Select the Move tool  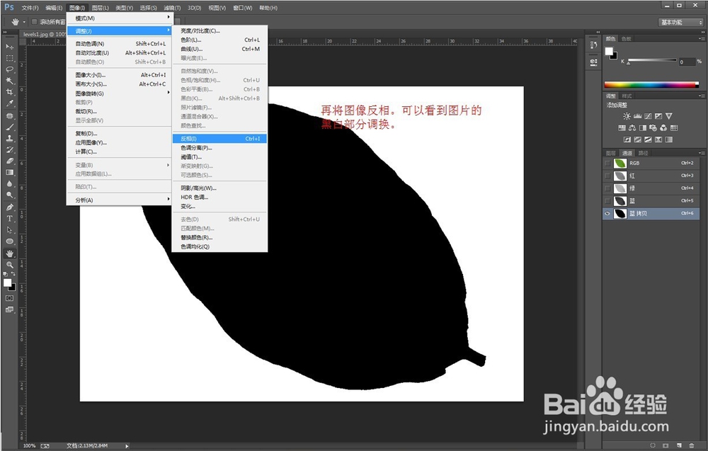pyautogui.click(x=9, y=47)
